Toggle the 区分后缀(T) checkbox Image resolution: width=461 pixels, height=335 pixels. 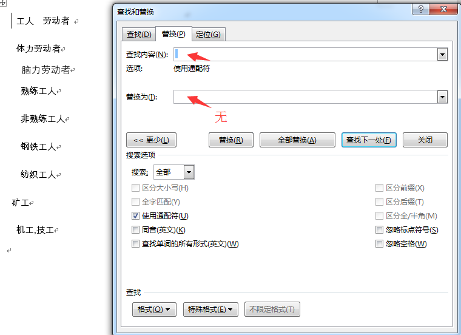(x=379, y=201)
